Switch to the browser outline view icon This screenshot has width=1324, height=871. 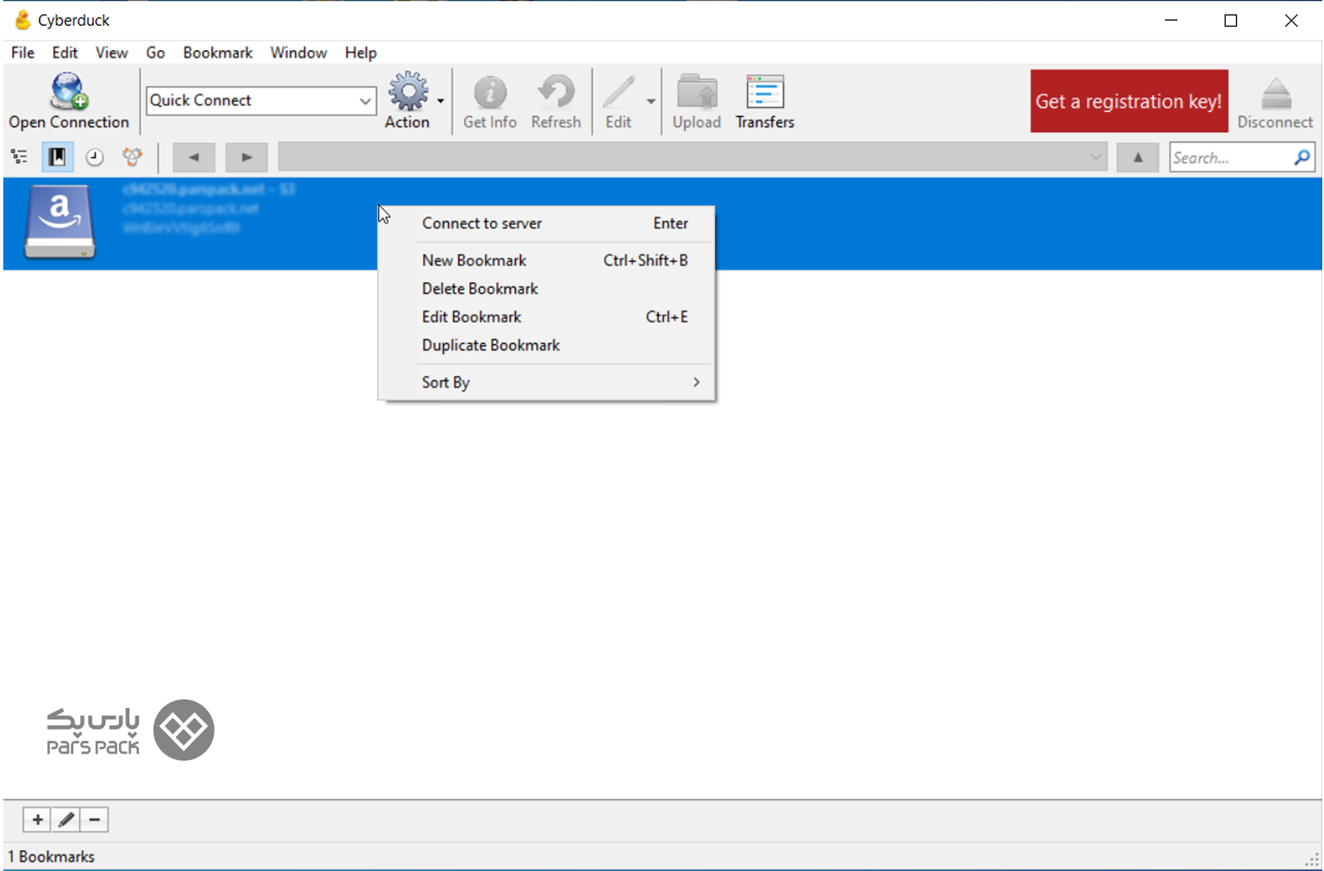coord(19,157)
